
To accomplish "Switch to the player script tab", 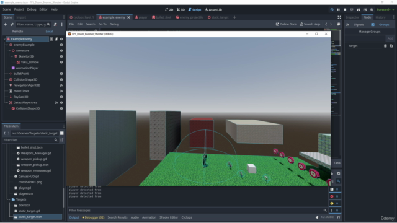I will click(141, 17).
